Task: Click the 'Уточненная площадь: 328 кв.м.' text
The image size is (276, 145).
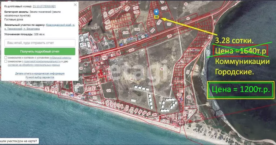Action: coord(25,34)
